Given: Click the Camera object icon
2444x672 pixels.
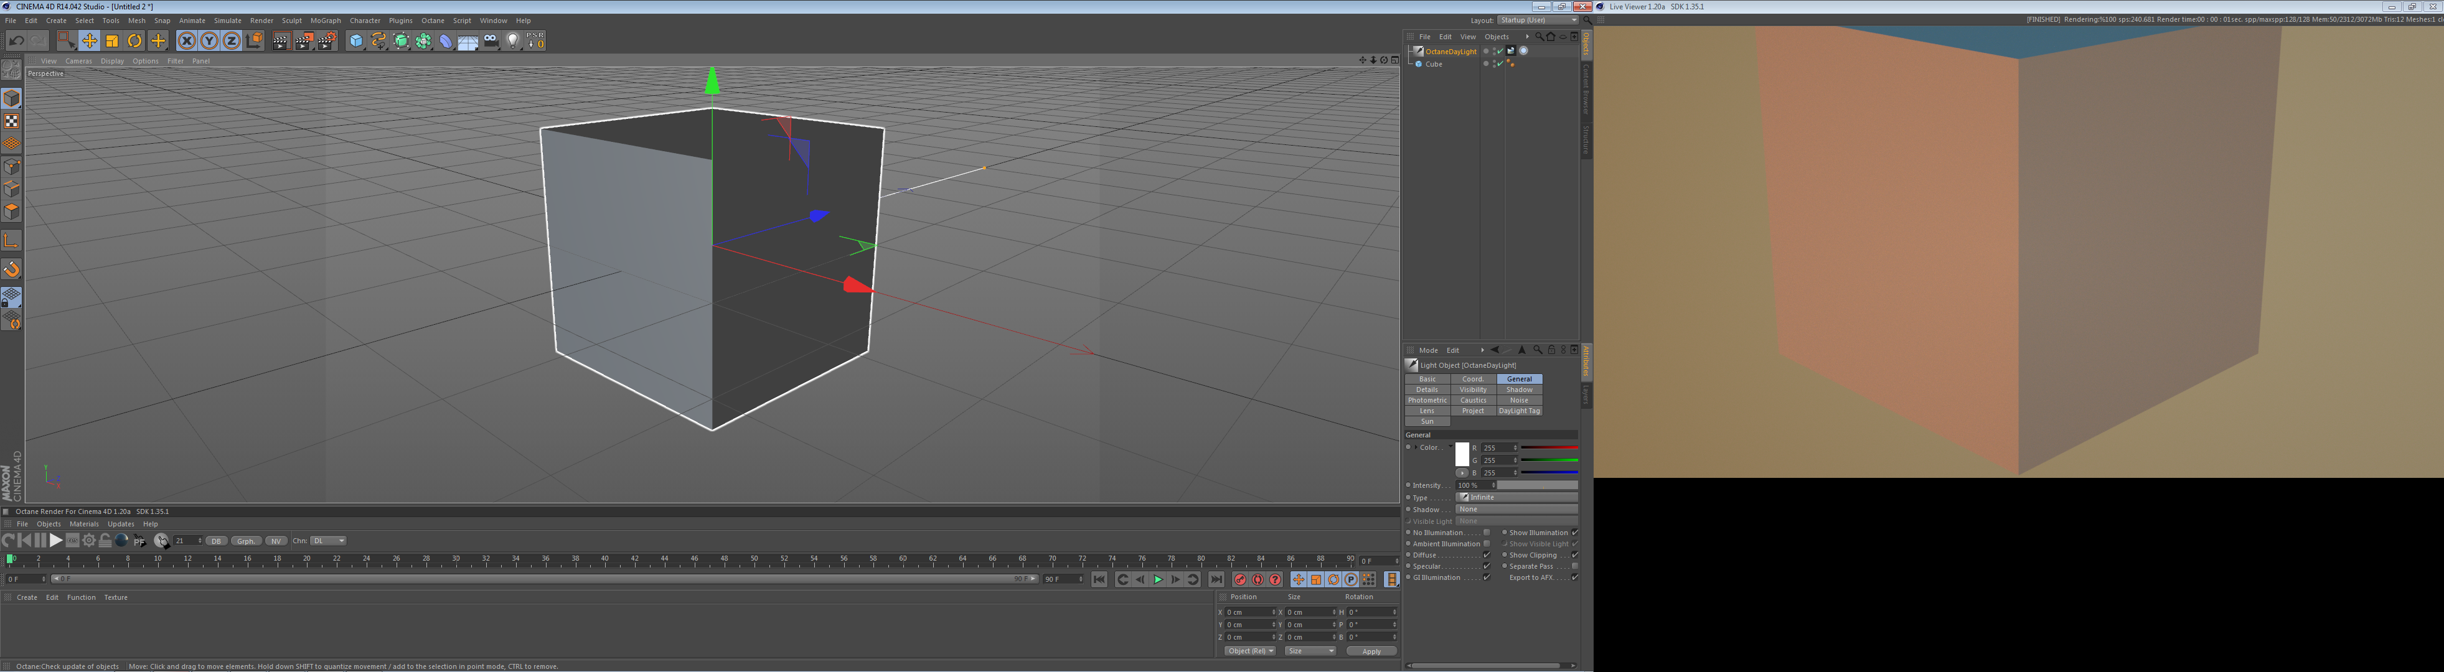Looking at the screenshot, I should (491, 41).
